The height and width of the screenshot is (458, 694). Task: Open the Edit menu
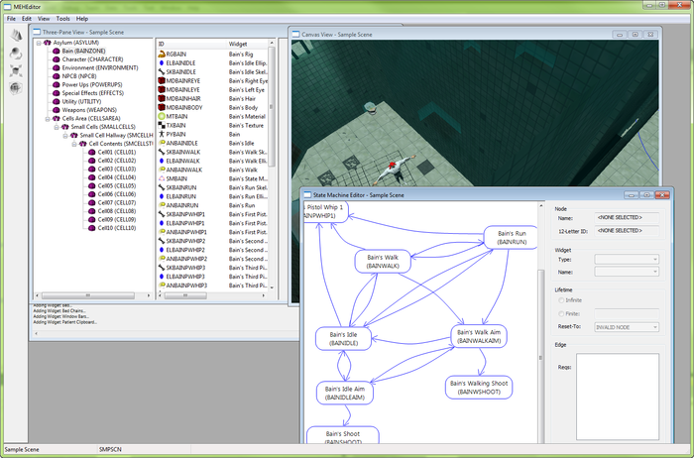pos(27,19)
